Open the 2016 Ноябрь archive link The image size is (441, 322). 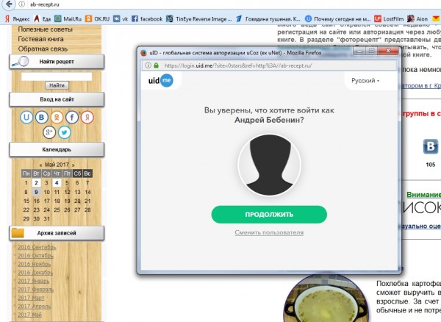(x=35, y=264)
